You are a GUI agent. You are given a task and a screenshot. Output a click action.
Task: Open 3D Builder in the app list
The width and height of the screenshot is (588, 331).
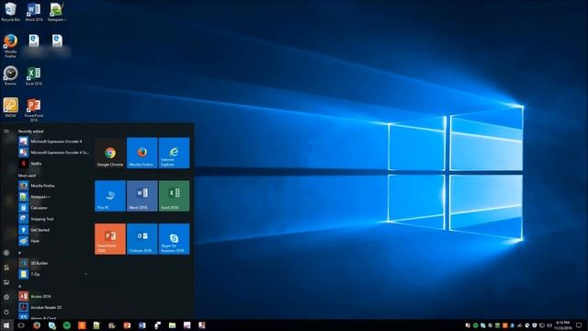tap(54, 263)
